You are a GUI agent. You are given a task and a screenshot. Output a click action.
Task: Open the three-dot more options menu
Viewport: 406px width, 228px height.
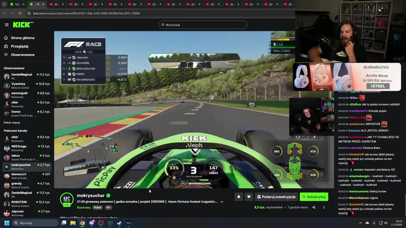click(x=324, y=207)
